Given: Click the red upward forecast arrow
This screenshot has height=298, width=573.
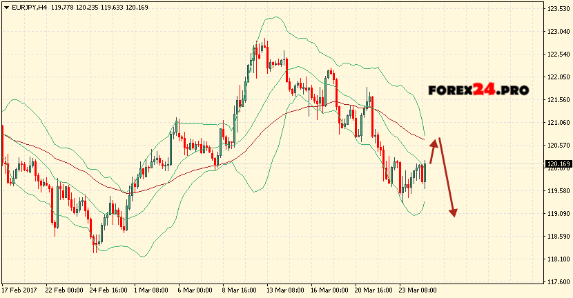Looking at the screenshot, I should point(433,150).
